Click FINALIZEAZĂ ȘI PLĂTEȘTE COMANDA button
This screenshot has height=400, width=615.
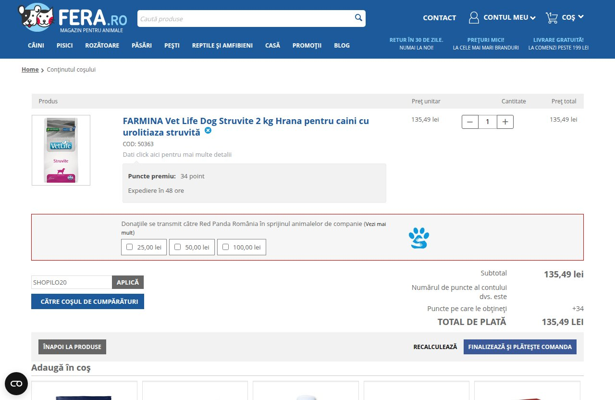[x=520, y=347]
